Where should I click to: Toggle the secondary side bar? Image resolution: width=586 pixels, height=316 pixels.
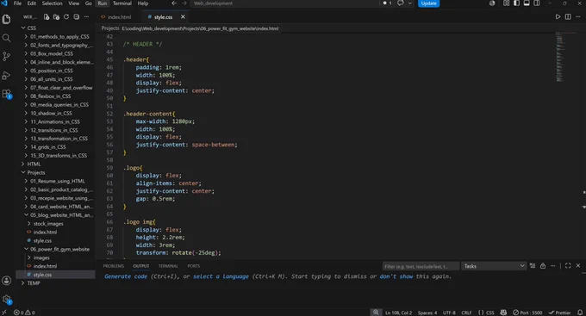537,3
